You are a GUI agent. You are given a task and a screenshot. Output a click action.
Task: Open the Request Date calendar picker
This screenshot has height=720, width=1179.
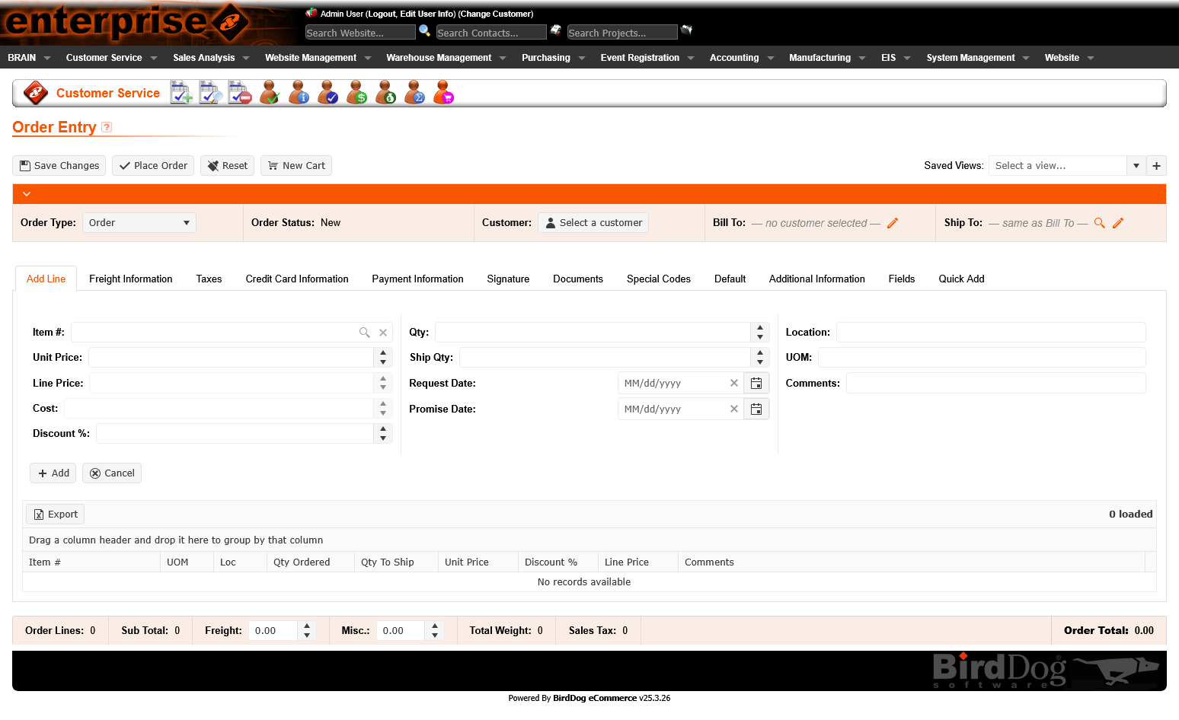[756, 384]
